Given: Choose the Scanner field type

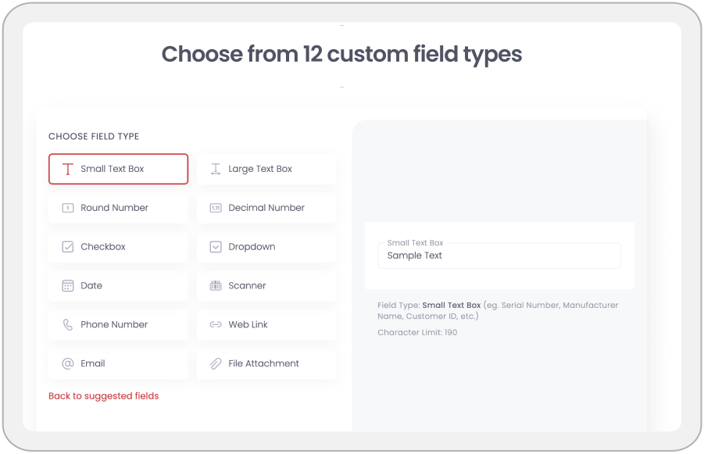Looking at the screenshot, I should (266, 286).
